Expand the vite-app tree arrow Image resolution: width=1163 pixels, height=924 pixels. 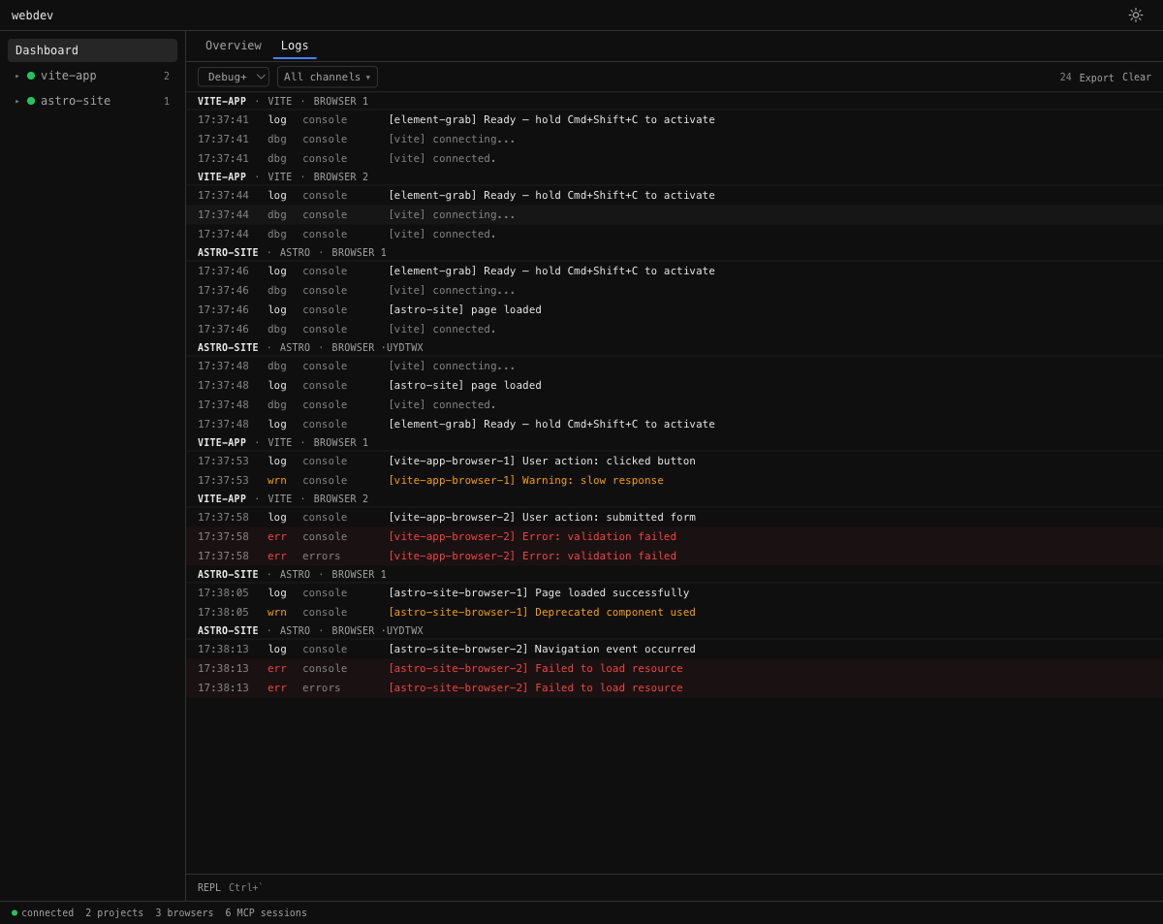click(x=16, y=76)
